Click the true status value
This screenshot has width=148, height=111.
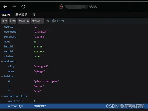coord(37,56)
